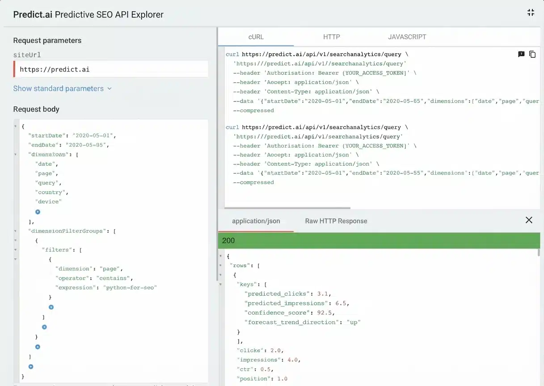Switch to the HTTP tab
Image resolution: width=544 pixels, height=386 pixels.
click(x=332, y=37)
